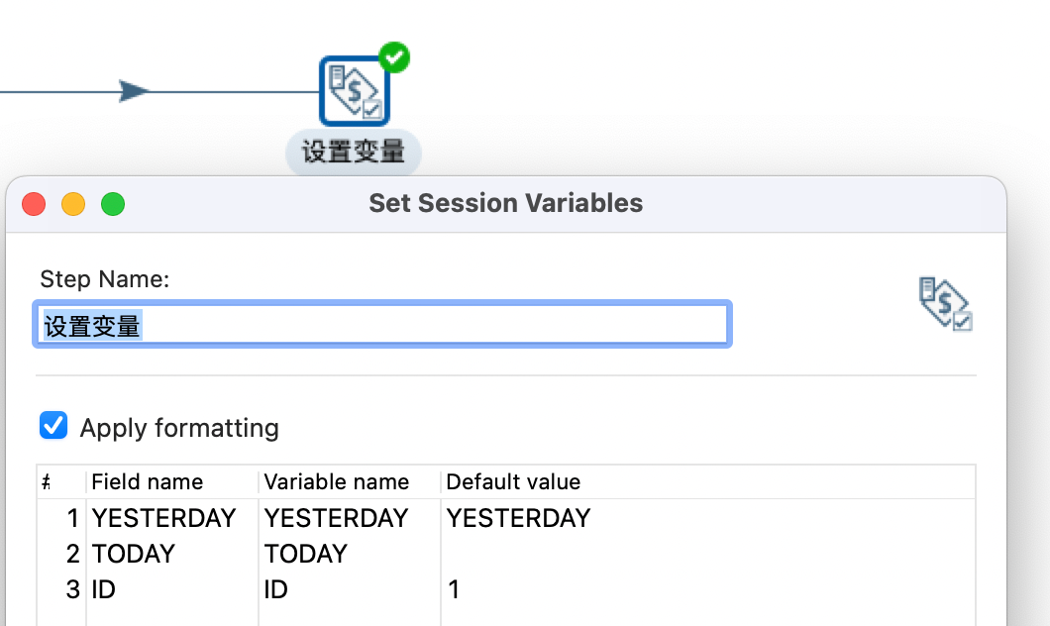Click into the Step Name input field

pos(382,324)
